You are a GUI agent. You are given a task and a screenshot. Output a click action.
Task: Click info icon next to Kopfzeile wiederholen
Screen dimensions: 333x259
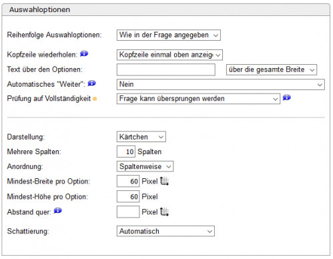[84, 53]
